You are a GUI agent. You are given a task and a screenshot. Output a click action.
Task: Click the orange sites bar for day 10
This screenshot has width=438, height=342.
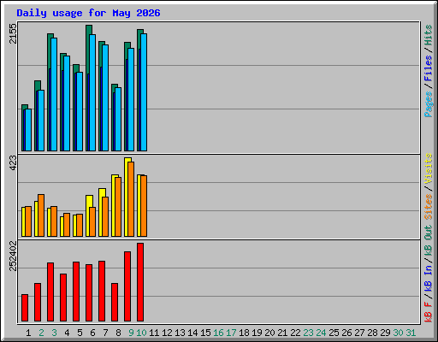click(x=144, y=206)
